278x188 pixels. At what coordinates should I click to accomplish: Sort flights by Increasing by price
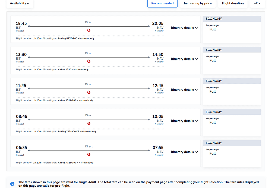coord(198,3)
